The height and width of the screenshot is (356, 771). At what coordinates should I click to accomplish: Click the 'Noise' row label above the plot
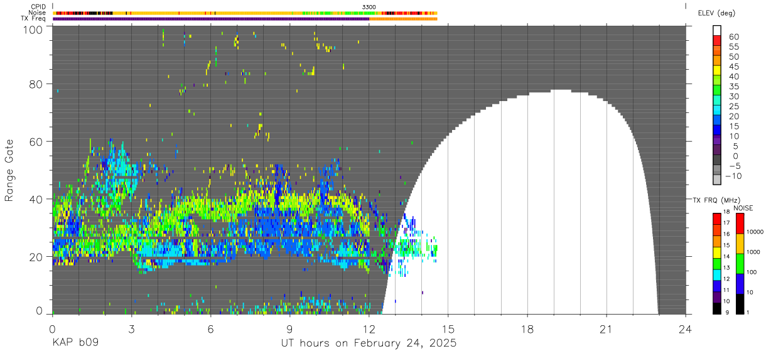pyautogui.click(x=38, y=13)
